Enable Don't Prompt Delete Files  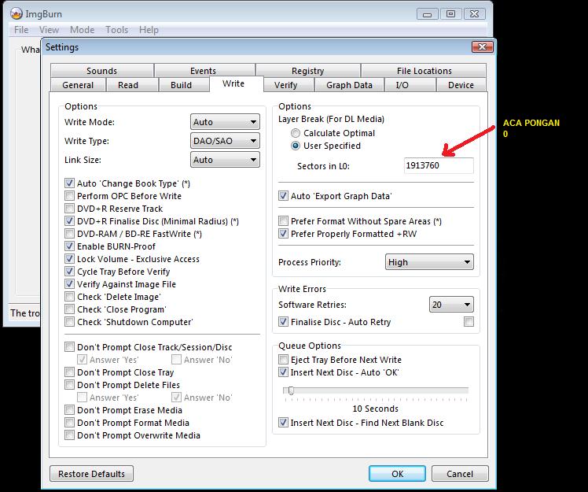69,385
